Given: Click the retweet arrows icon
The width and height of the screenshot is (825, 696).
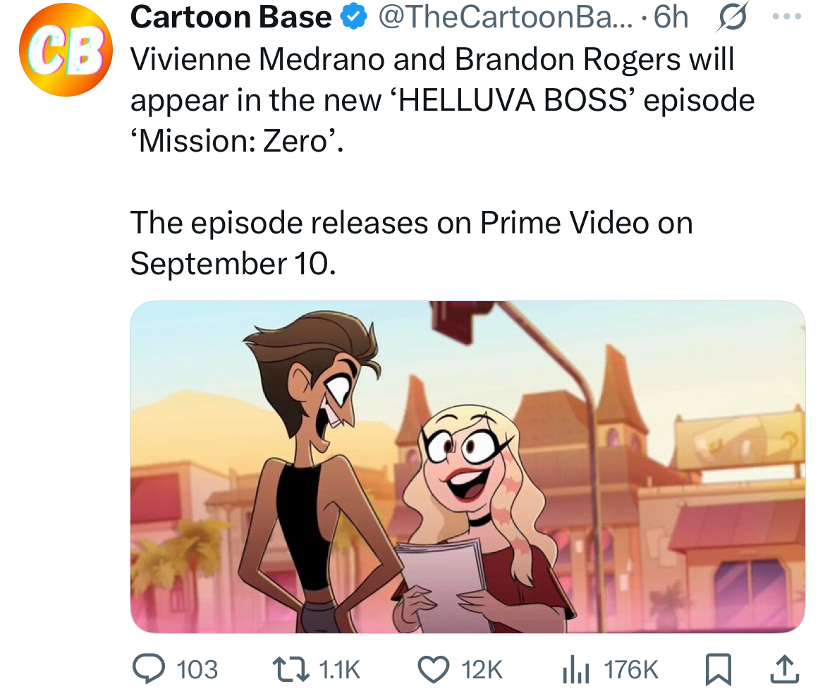Looking at the screenshot, I should [x=291, y=670].
